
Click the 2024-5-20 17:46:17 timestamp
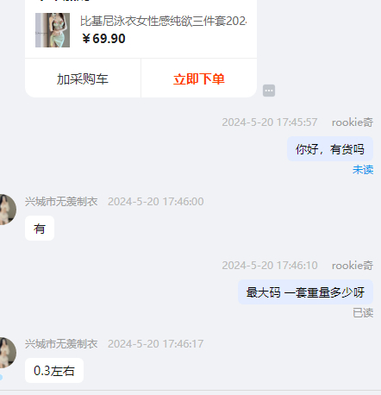coord(156,343)
